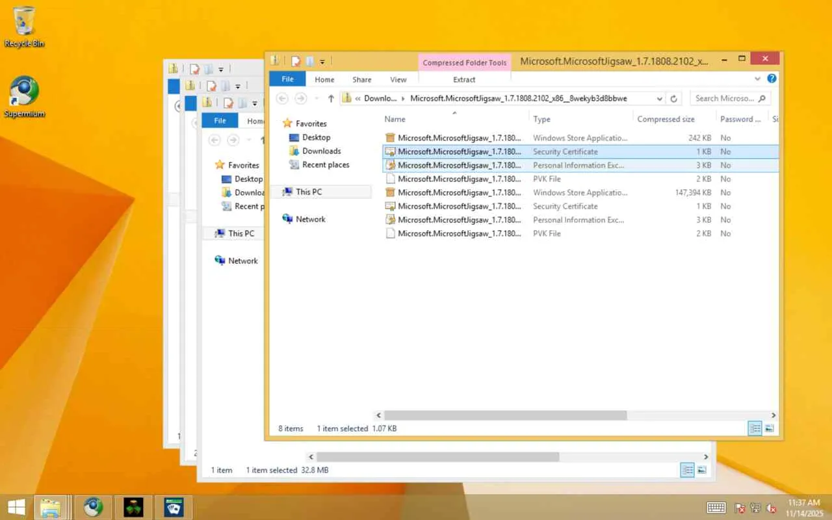Click the "Downlo..." breadcrumb in the address bar

click(380, 99)
